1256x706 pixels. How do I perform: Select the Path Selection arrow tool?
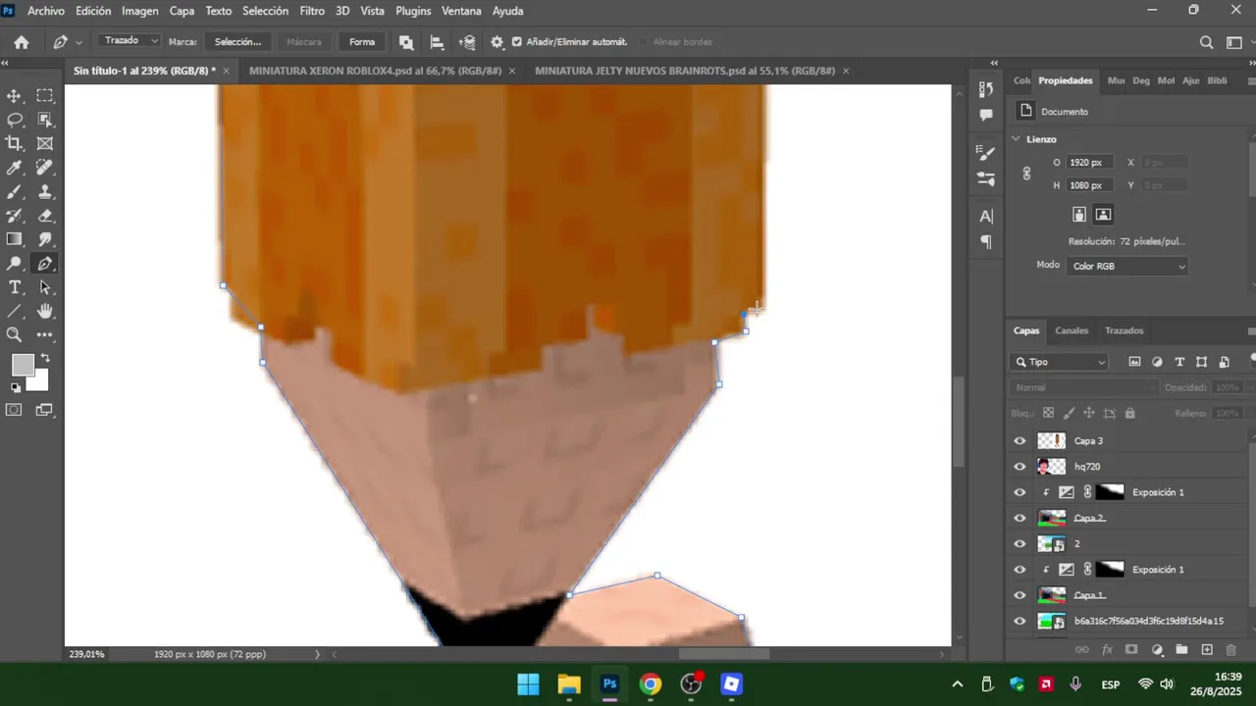pyautogui.click(x=45, y=287)
